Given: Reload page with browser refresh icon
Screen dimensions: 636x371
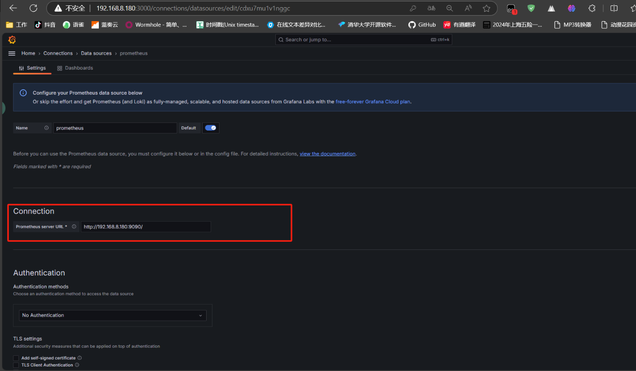Looking at the screenshot, I should coord(33,8).
